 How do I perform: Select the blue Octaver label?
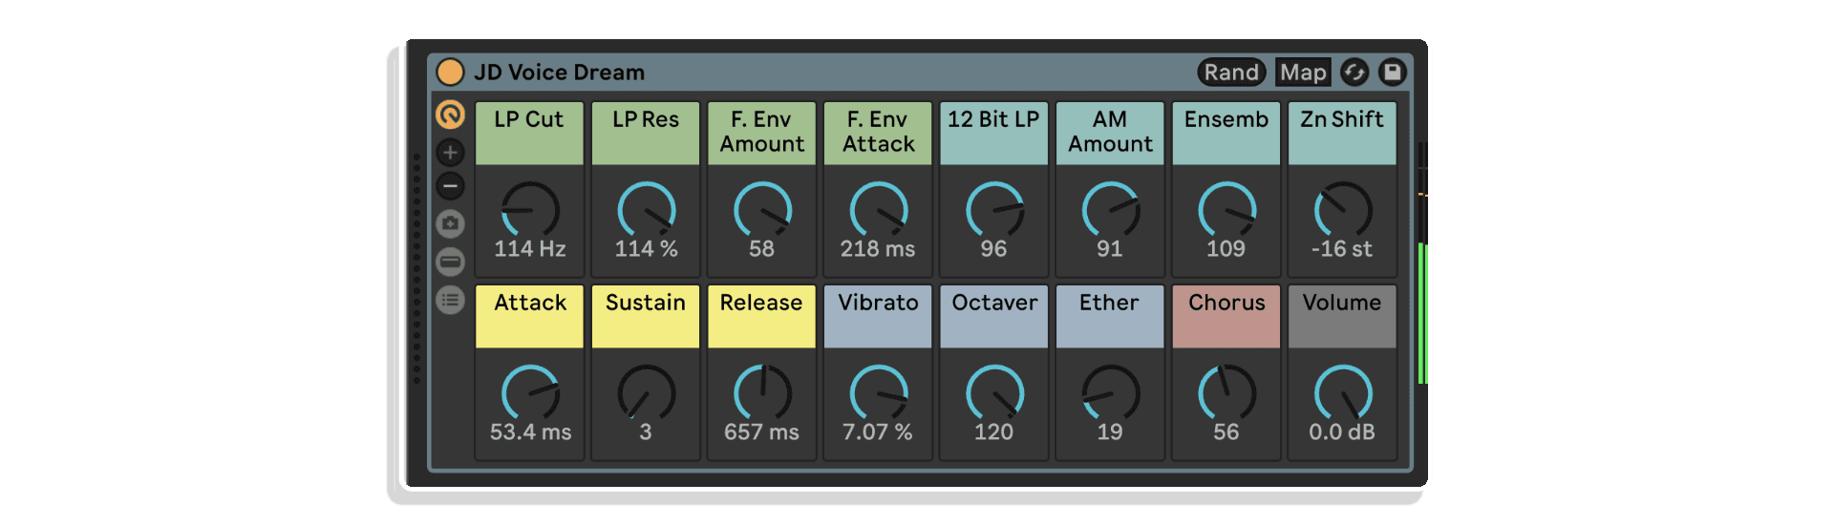(994, 316)
